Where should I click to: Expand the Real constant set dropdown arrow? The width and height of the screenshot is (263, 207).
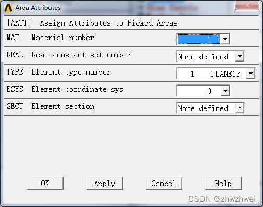click(240, 56)
